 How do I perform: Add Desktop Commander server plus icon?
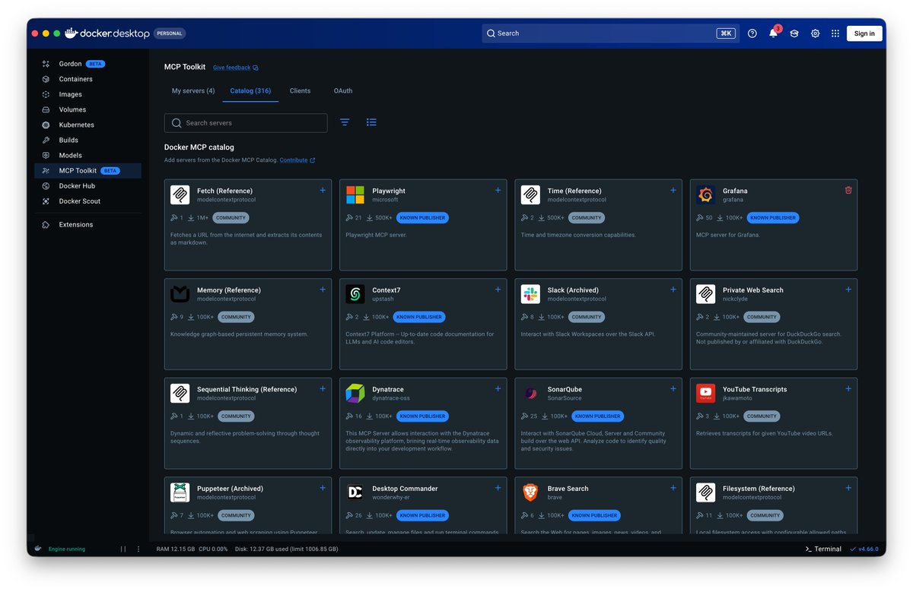tap(498, 488)
